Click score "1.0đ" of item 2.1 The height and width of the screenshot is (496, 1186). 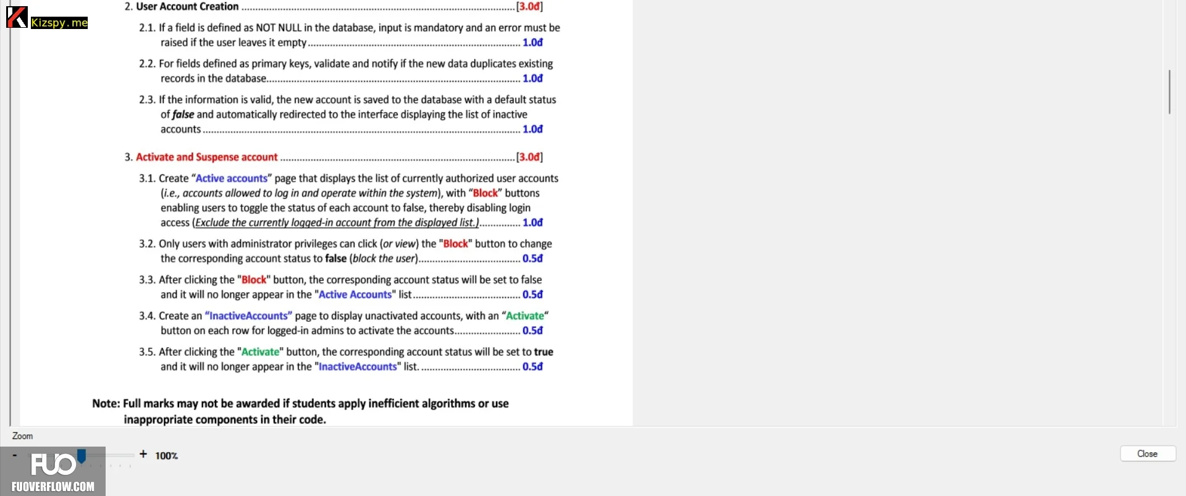click(x=532, y=43)
